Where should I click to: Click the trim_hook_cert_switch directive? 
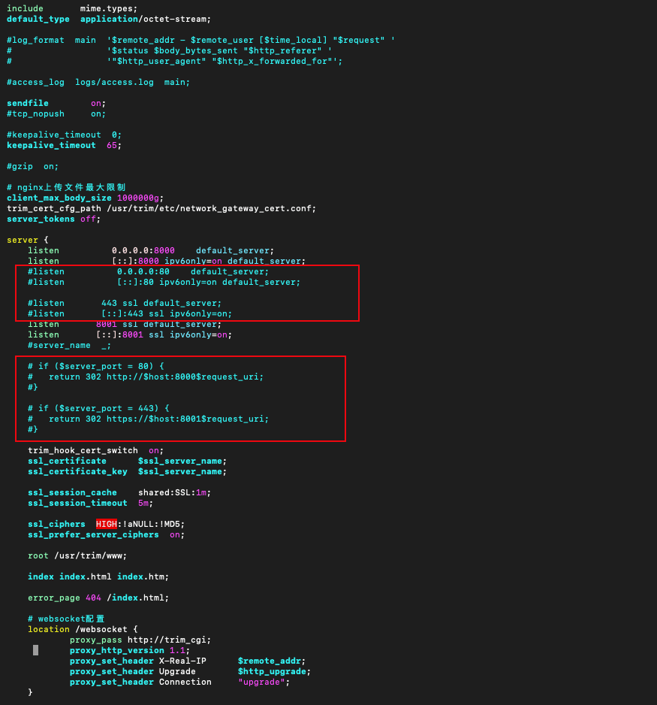(83, 450)
